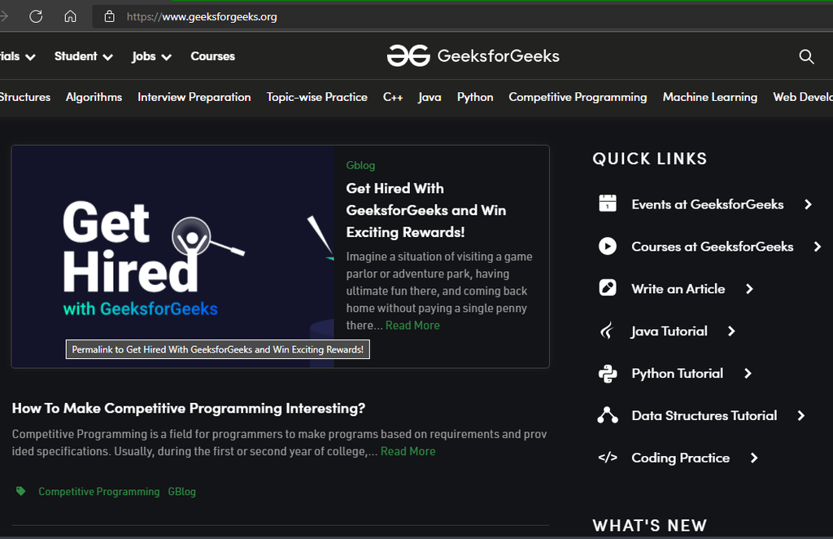Click the site security lock icon

(109, 16)
